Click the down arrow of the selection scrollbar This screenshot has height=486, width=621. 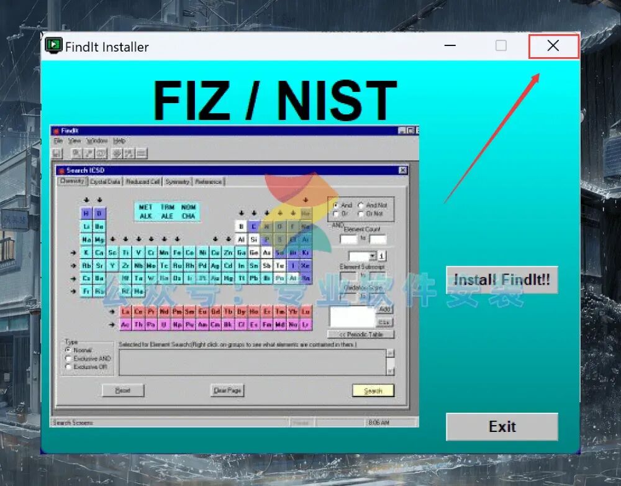tap(391, 372)
